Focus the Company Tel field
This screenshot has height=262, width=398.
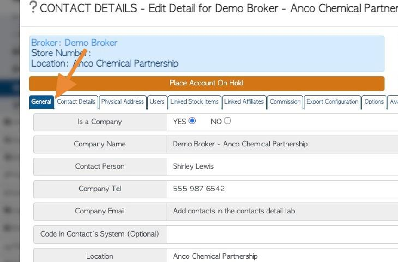pyautogui.click(x=282, y=189)
